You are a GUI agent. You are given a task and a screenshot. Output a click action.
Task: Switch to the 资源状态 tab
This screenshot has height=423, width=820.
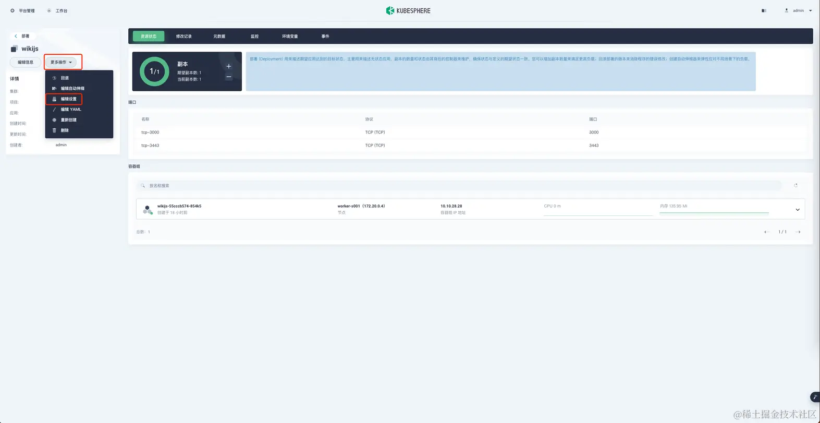click(149, 36)
